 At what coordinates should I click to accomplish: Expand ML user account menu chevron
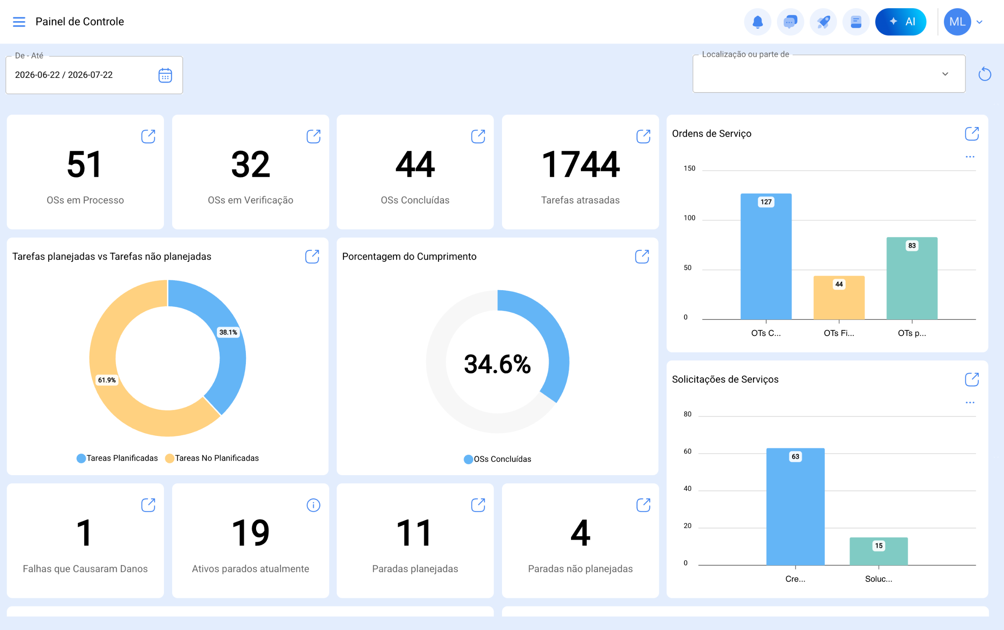(979, 22)
